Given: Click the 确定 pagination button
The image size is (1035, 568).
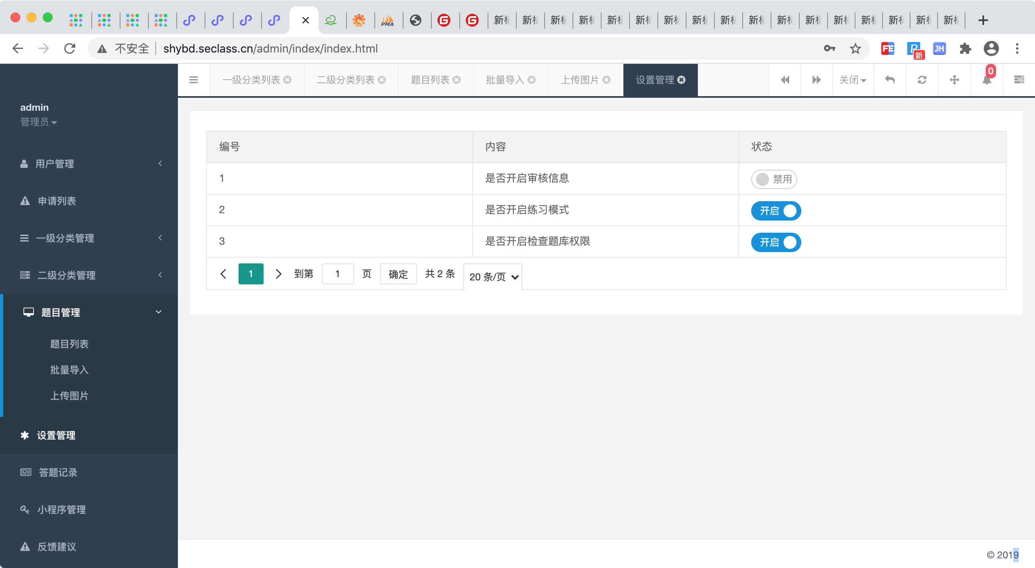Looking at the screenshot, I should tap(398, 274).
